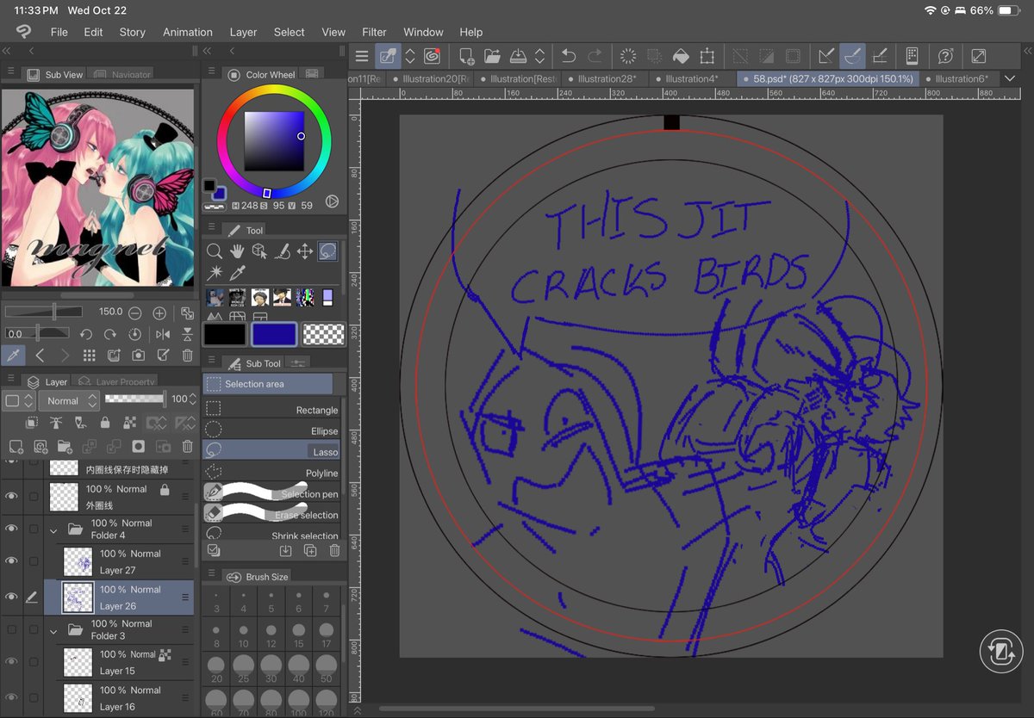1034x718 pixels.
Task: Toggle Lock layer padlock in Layer palette
Action: [104, 423]
